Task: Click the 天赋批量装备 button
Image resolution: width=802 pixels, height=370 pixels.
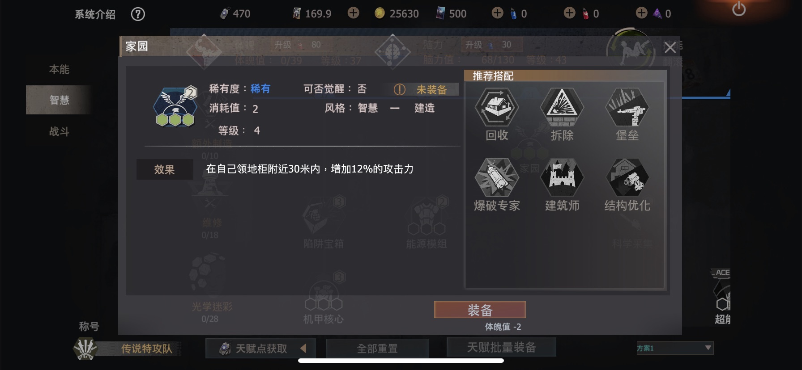Action: click(501, 347)
